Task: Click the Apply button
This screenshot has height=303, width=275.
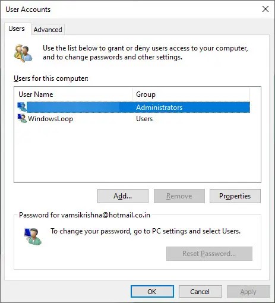Action: coord(248,292)
